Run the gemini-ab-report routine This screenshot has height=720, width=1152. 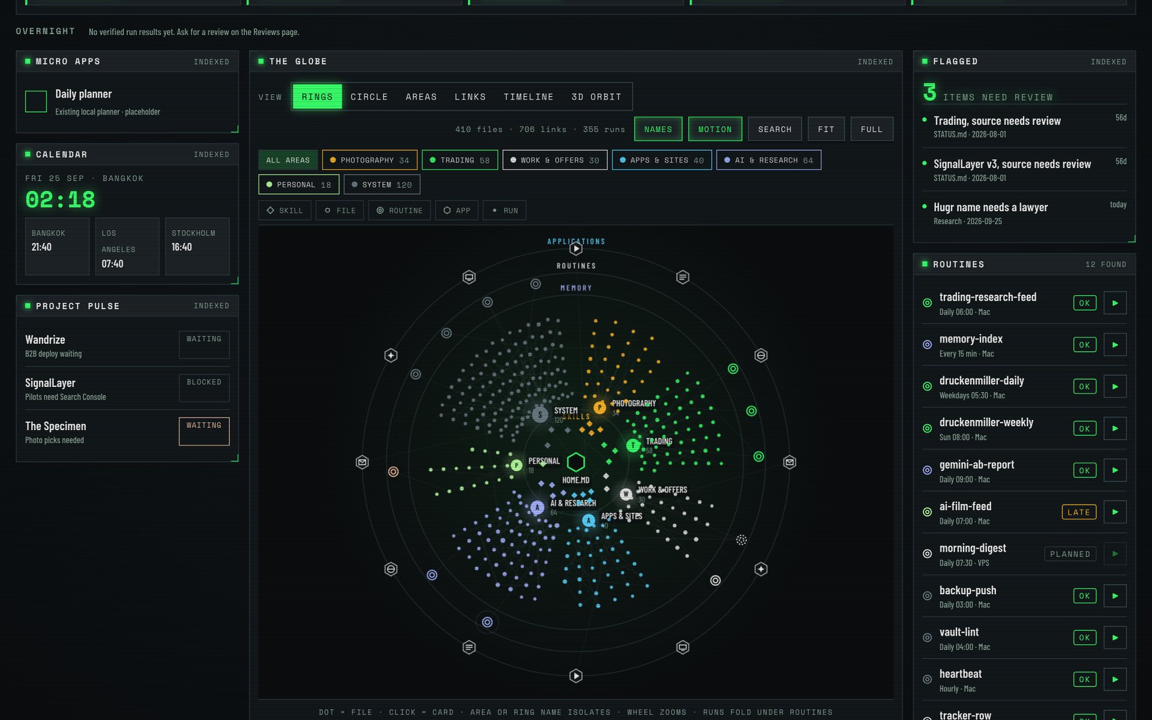[1115, 470]
